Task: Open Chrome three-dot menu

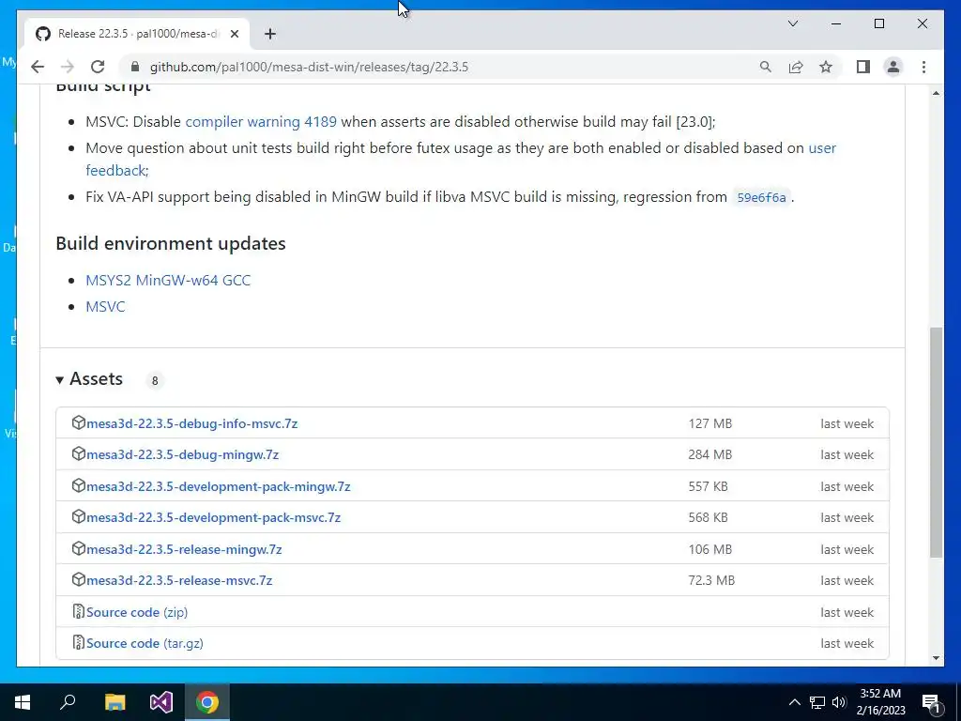Action: point(923,67)
